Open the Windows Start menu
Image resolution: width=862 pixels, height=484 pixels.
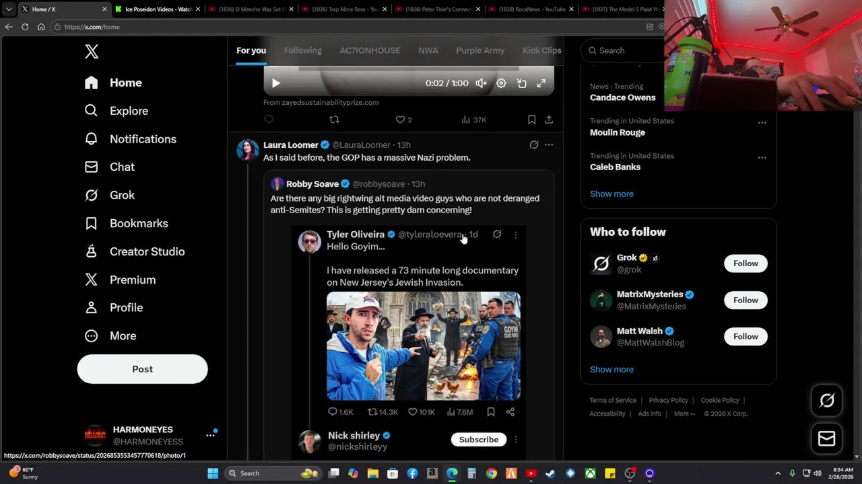213,473
